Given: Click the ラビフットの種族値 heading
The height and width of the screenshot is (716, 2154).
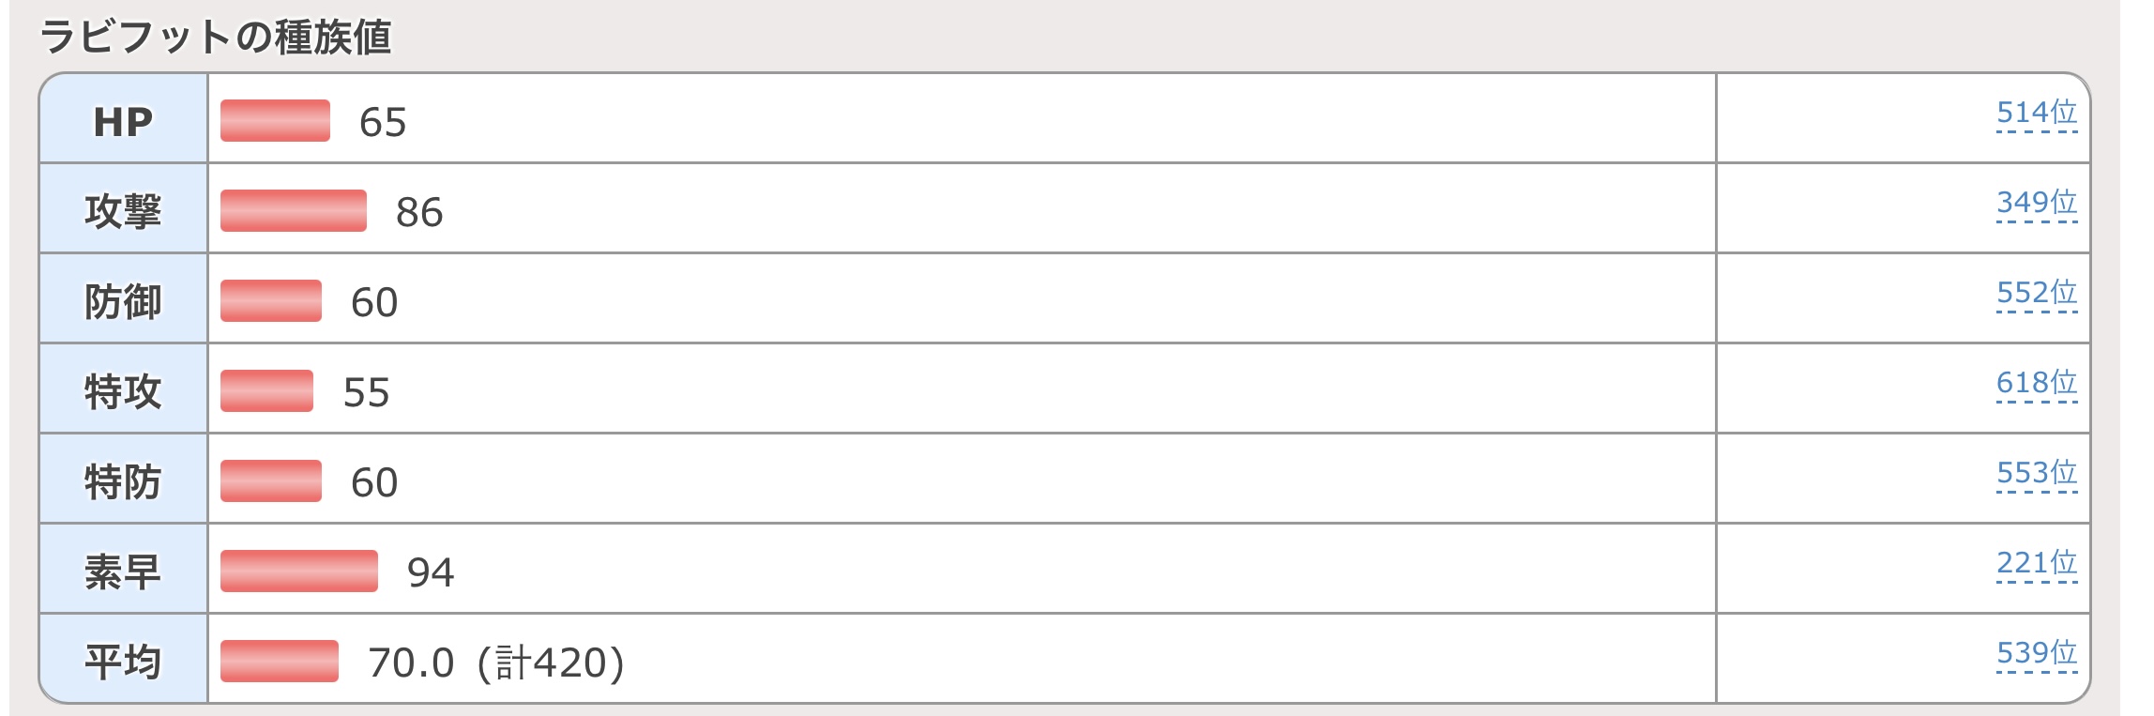Looking at the screenshot, I should [x=215, y=38].
